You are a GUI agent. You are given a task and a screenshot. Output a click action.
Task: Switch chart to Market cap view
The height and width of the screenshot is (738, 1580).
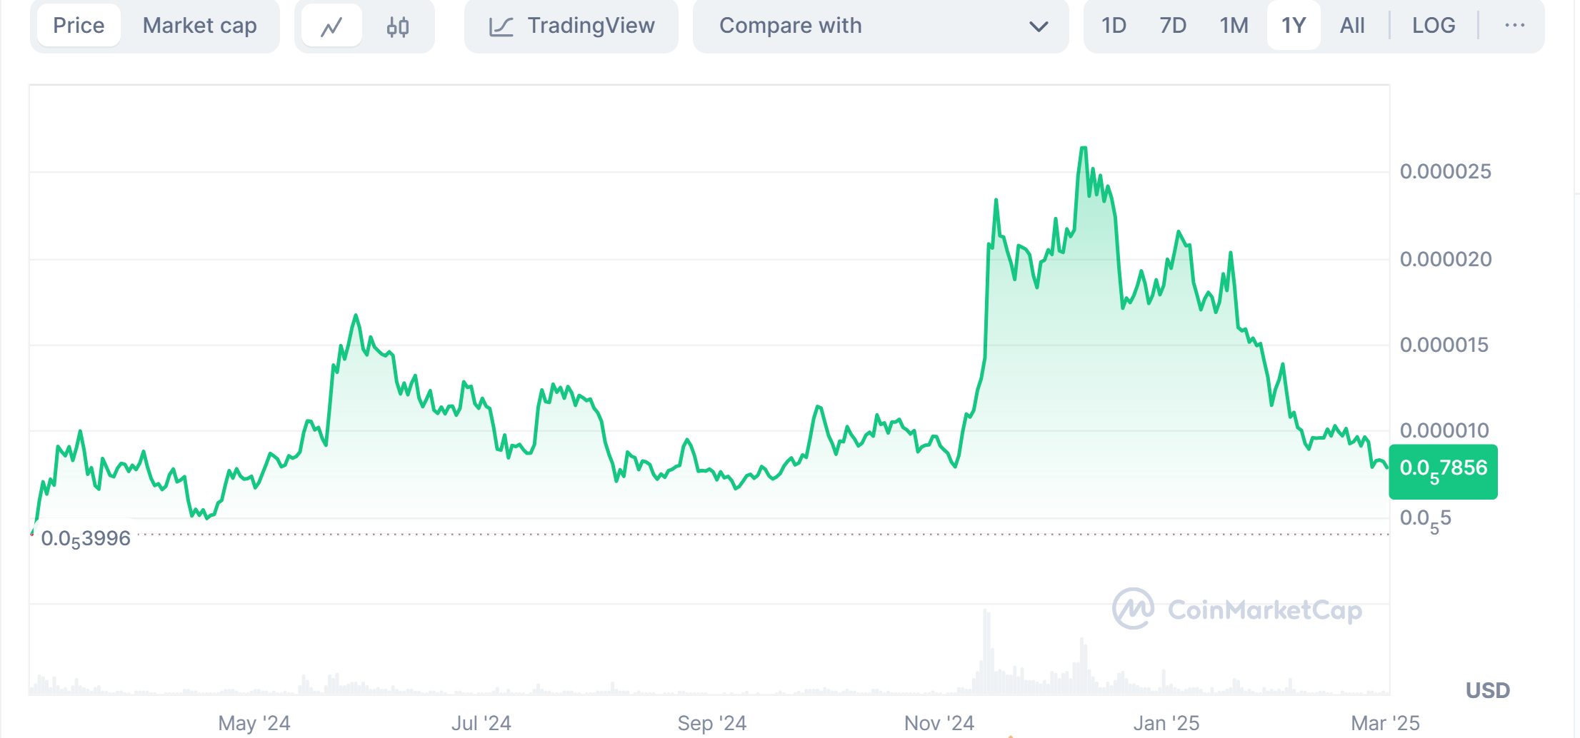tap(200, 25)
